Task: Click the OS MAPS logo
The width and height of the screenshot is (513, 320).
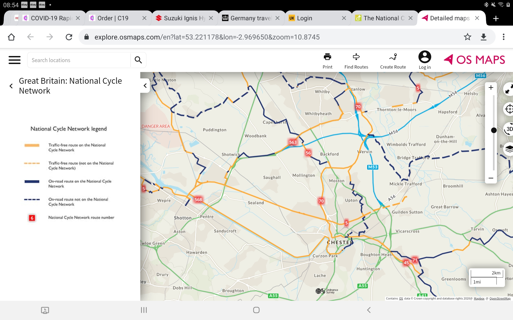Action: click(474, 59)
